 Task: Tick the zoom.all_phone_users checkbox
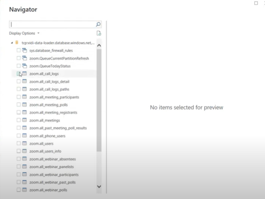[19, 136]
